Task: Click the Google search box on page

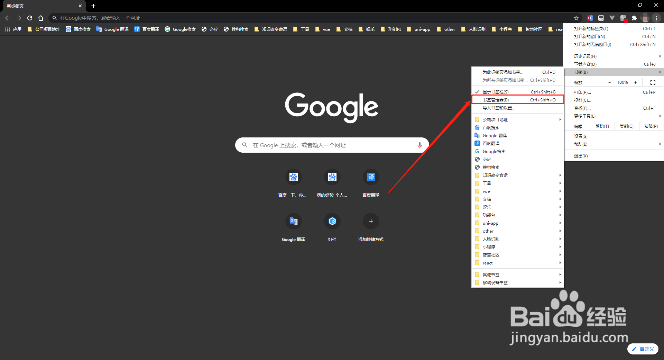Action: [332, 145]
